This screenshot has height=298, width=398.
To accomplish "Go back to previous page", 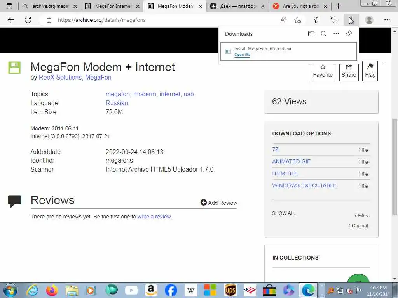I will 10,20.
